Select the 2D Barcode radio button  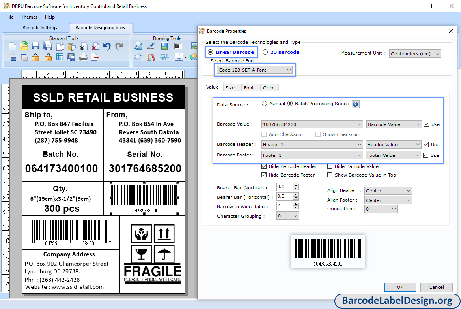point(265,52)
